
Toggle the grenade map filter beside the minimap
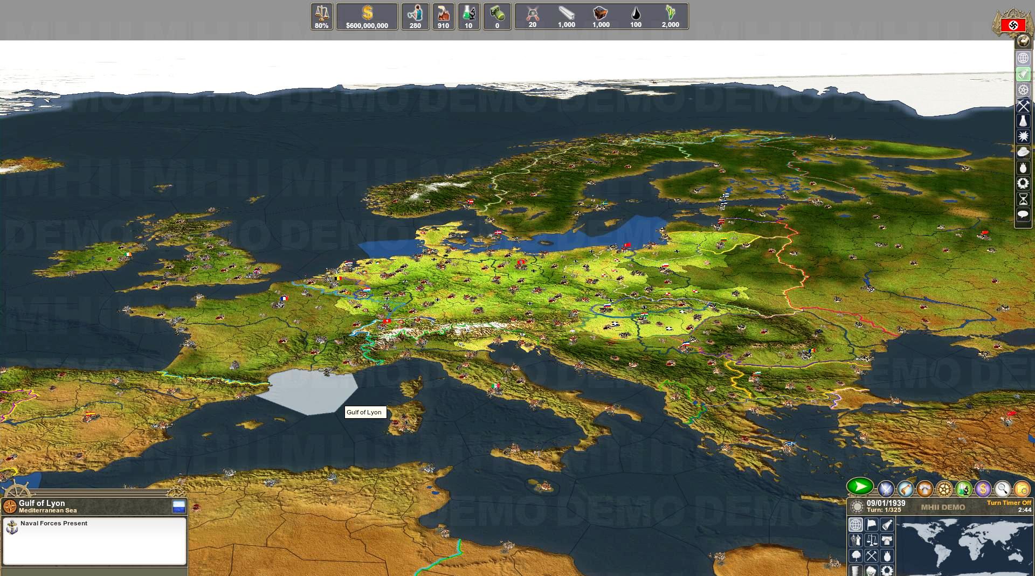tap(887, 556)
